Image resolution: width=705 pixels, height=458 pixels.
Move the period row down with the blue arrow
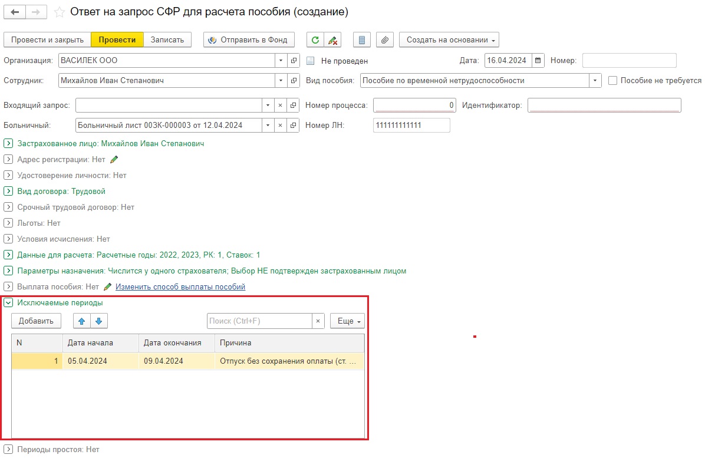tap(99, 321)
